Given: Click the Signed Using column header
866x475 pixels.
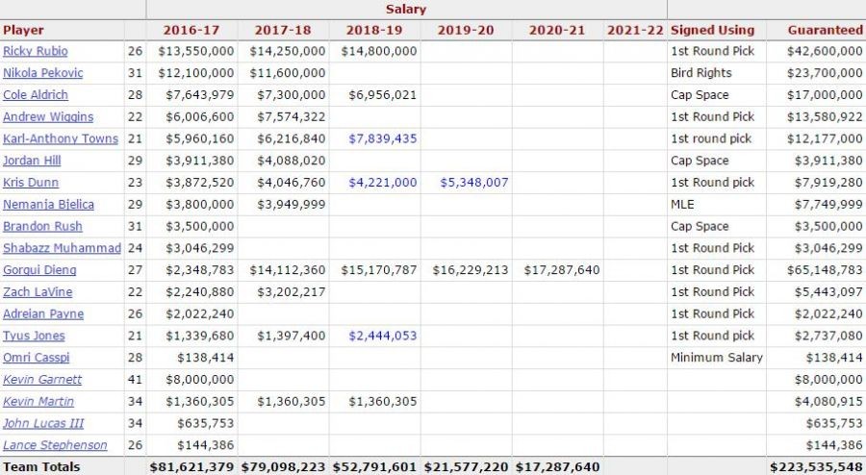Looking at the screenshot, I should (712, 31).
